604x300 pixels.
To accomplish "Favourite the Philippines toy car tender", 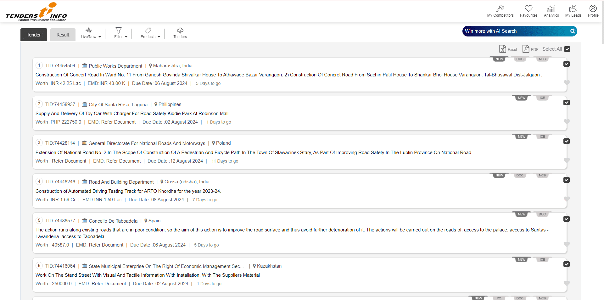I will (x=567, y=122).
